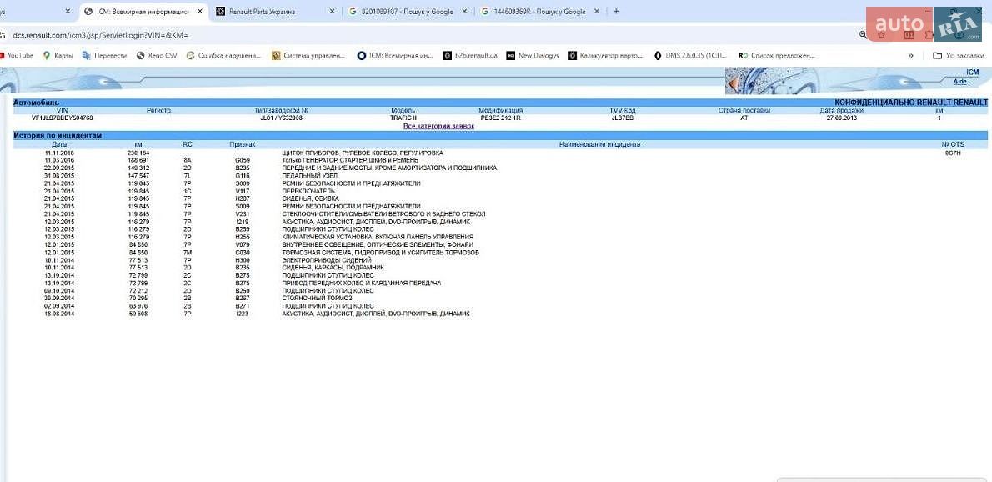Expand the hidden bookmarks chevron
The width and height of the screenshot is (992, 482).
(910, 56)
